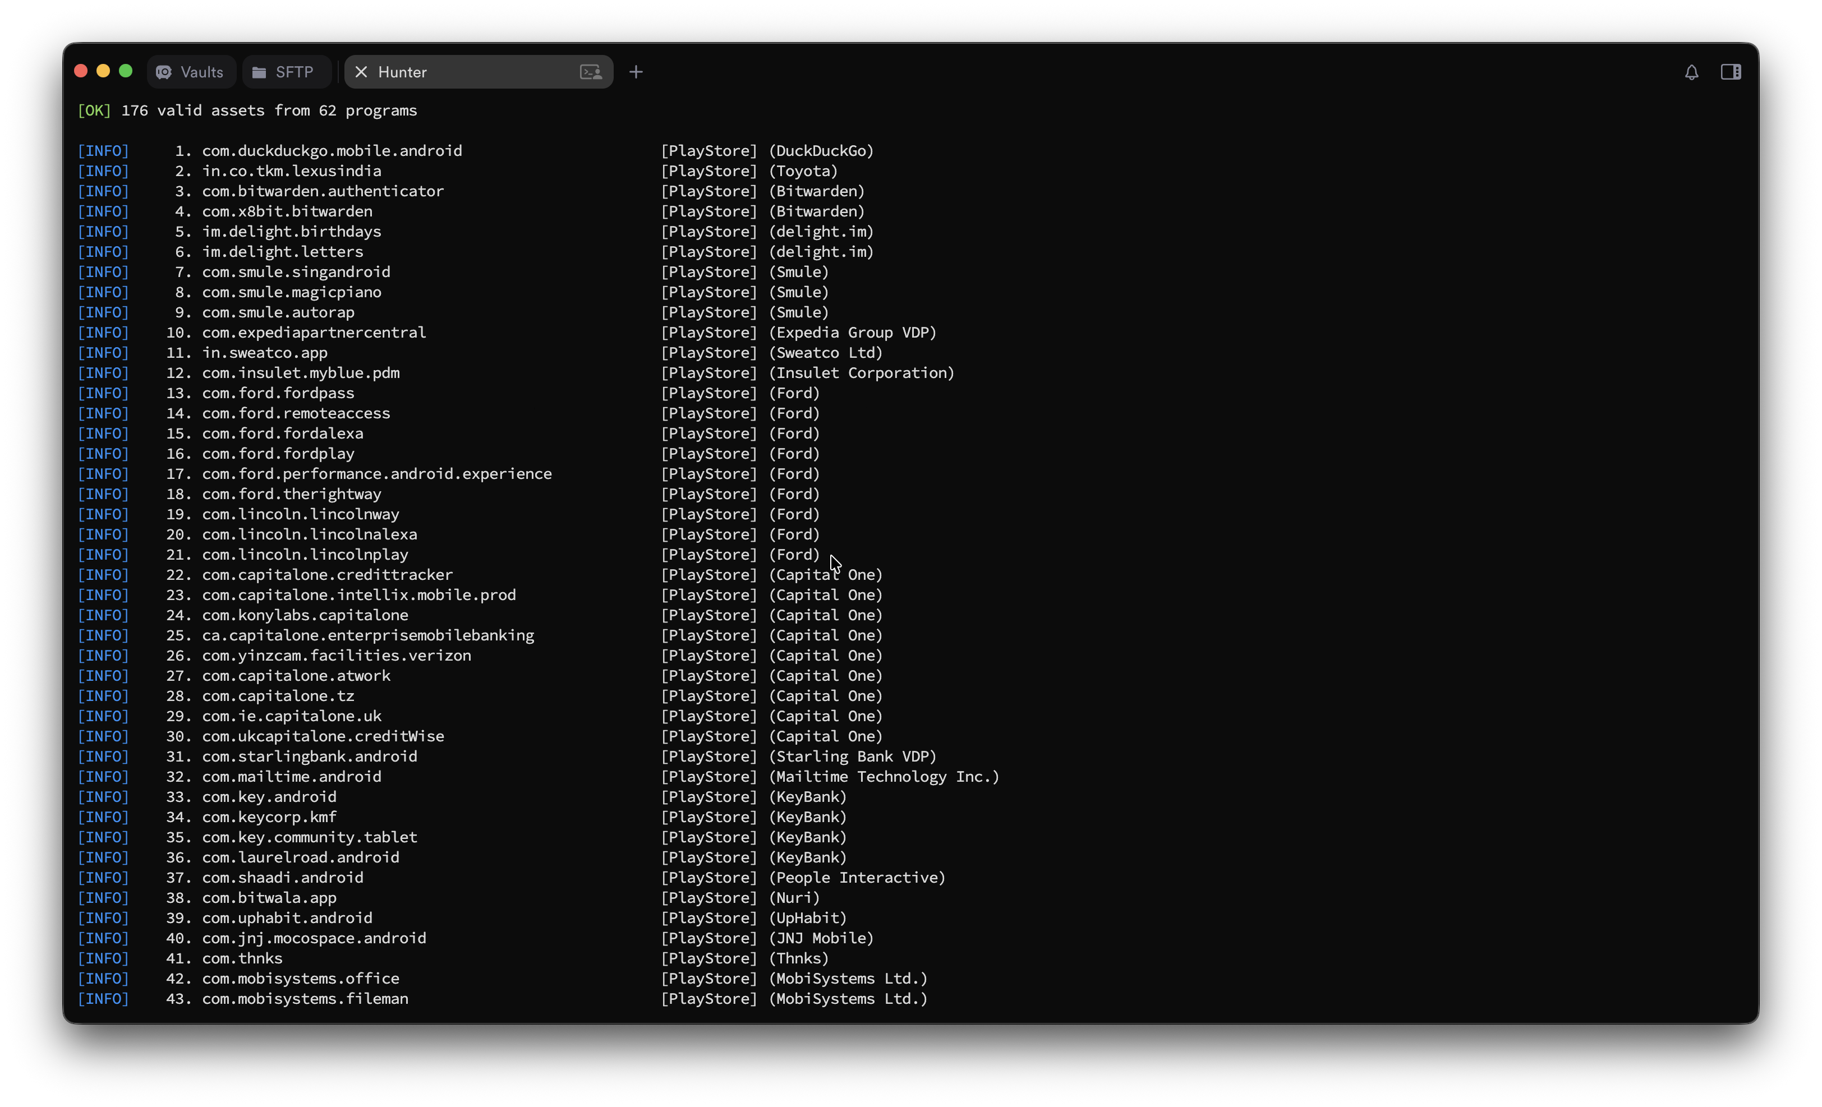The image size is (1822, 1107).
Task: Open a new tab with plus icon
Action: pos(636,72)
